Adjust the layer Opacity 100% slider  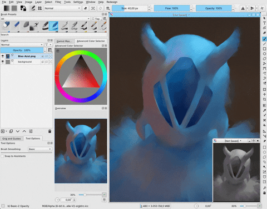click(x=22, y=50)
